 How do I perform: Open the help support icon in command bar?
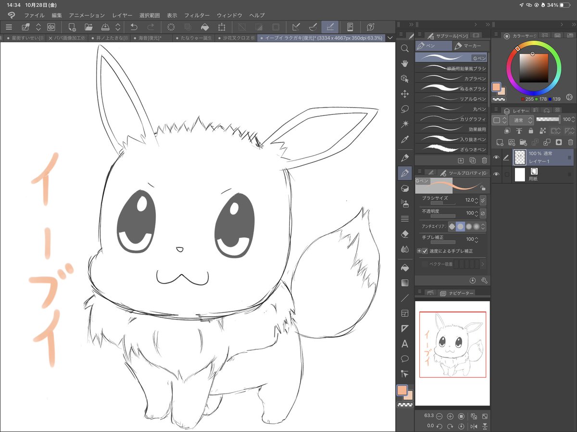coord(370,27)
